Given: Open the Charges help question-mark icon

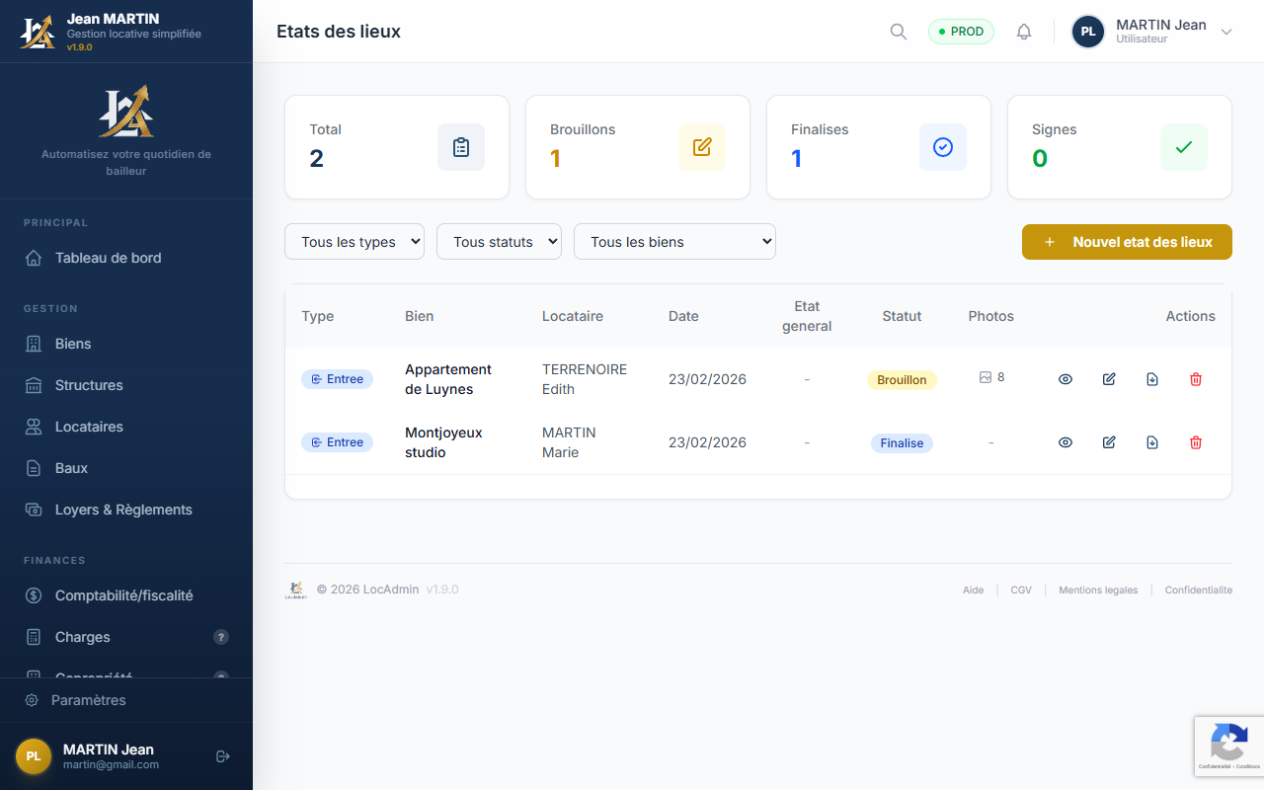Looking at the screenshot, I should (x=221, y=637).
